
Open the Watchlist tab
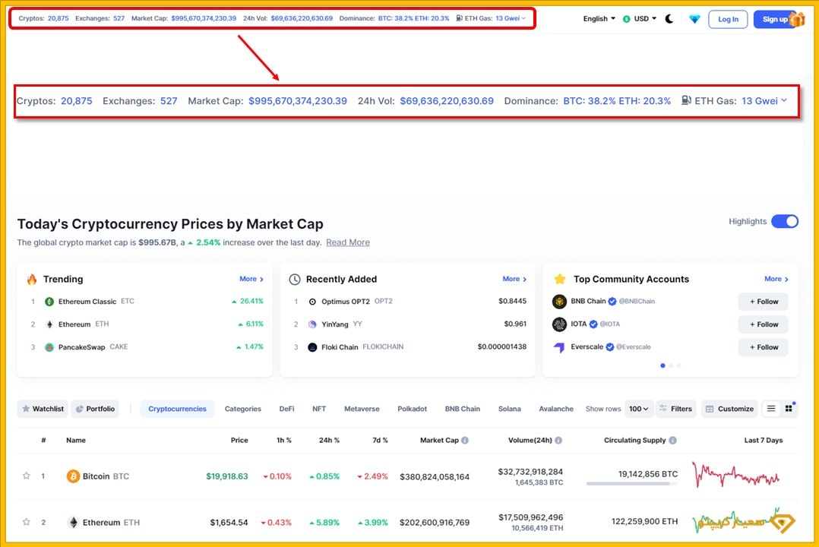point(43,409)
